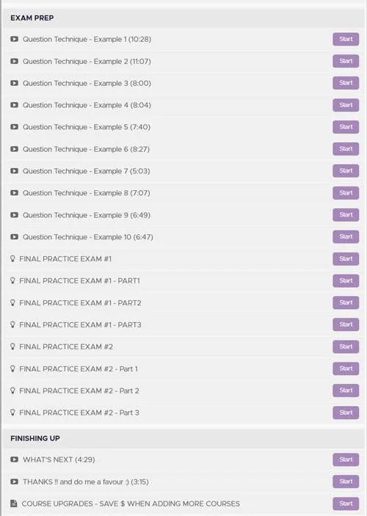The height and width of the screenshot is (516, 367).
Task: Click video icon beside Example 5 lecture
Action: point(14,127)
